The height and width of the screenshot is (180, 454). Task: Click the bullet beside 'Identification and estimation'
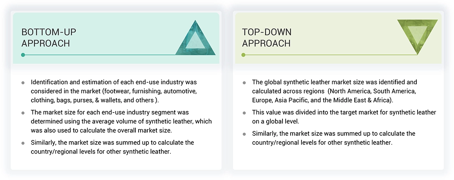[23, 83]
